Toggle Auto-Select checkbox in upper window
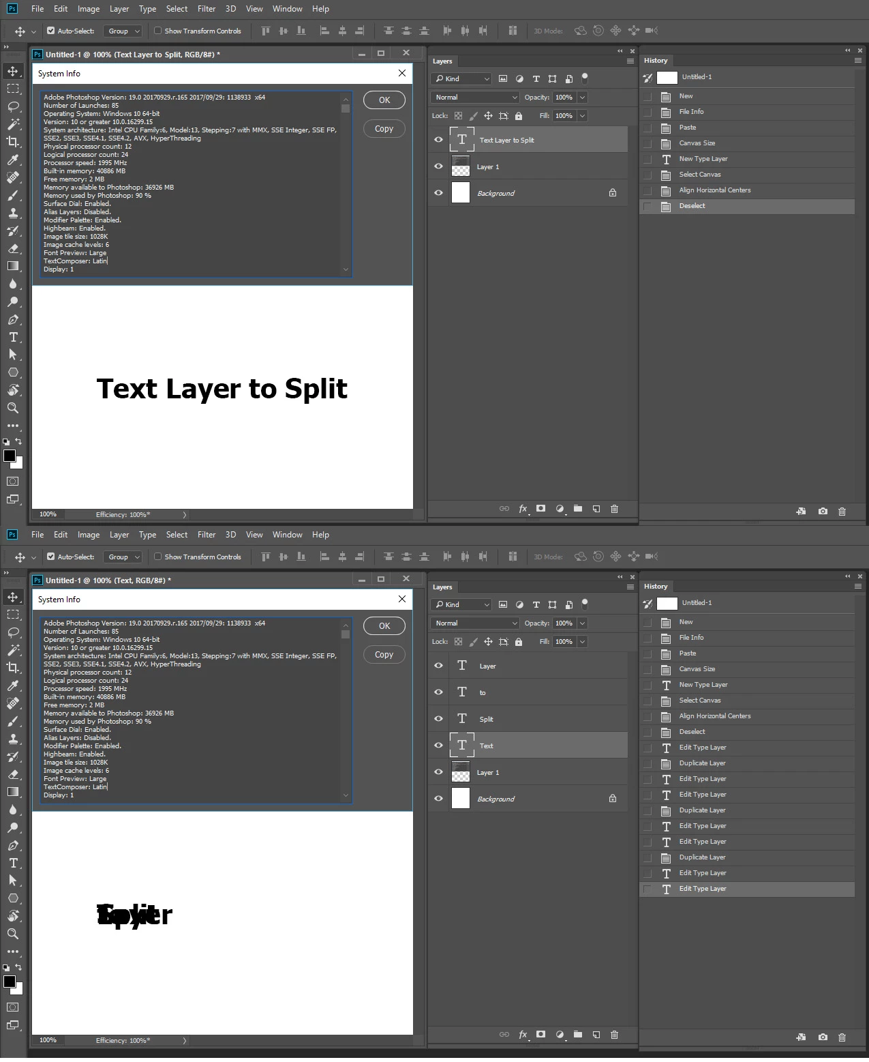This screenshot has height=1062, width=869. point(50,31)
